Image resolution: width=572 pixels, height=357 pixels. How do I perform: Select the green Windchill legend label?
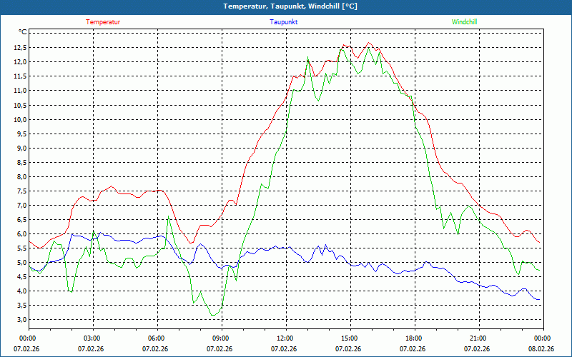click(464, 21)
